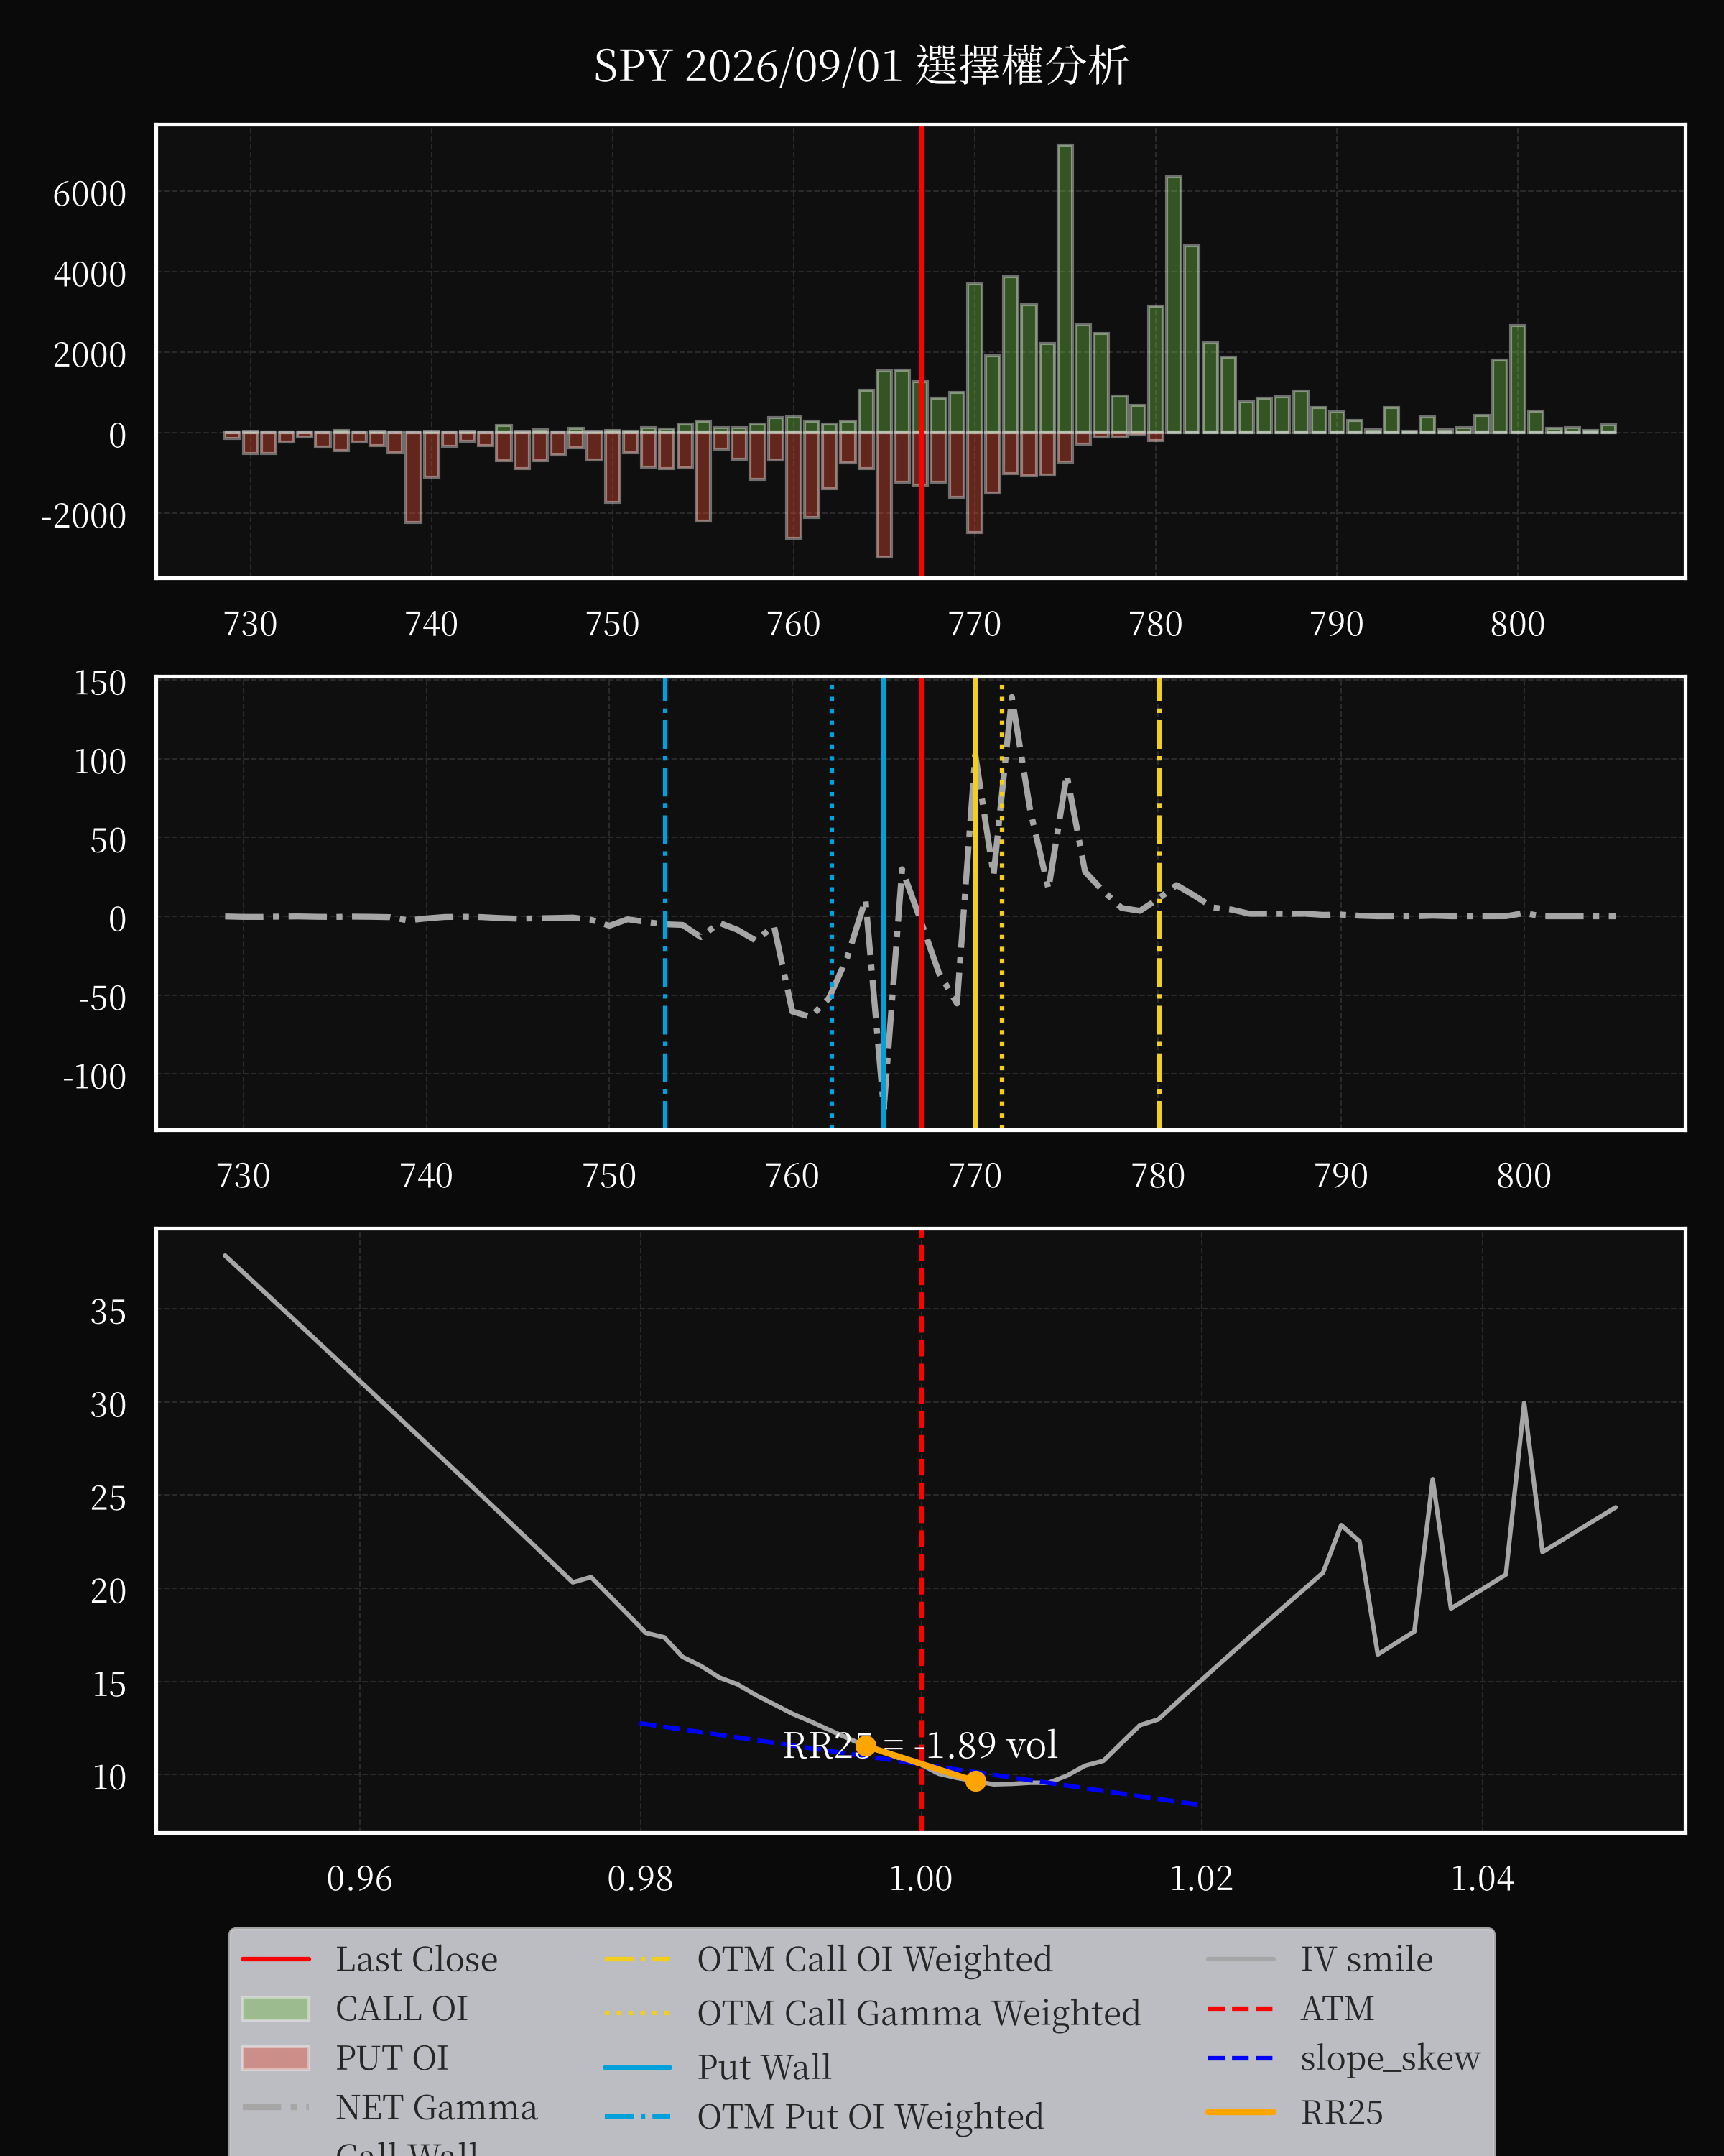Image resolution: width=1724 pixels, height=2156 pixels.
Task: Click the left orange RR25 marker dot
Action: (x=866, y=1745)
